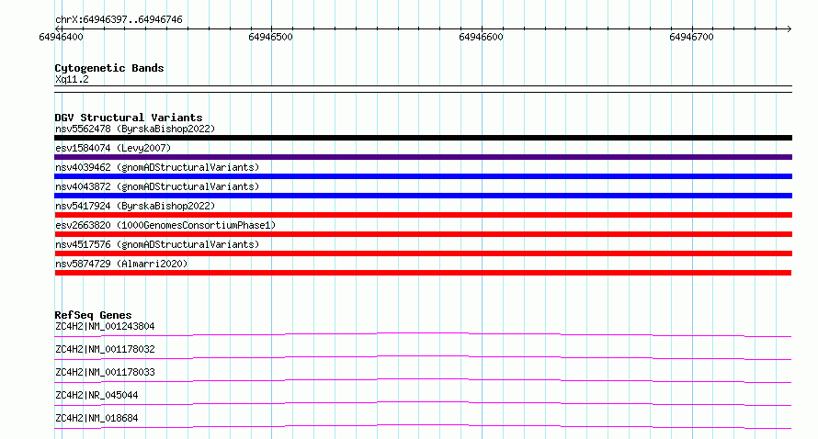Screen dimensions: 818x439
Task: Open variant esv2663820 1000GenomesConsortiumPhase1 label
Action: pos(165,225)
